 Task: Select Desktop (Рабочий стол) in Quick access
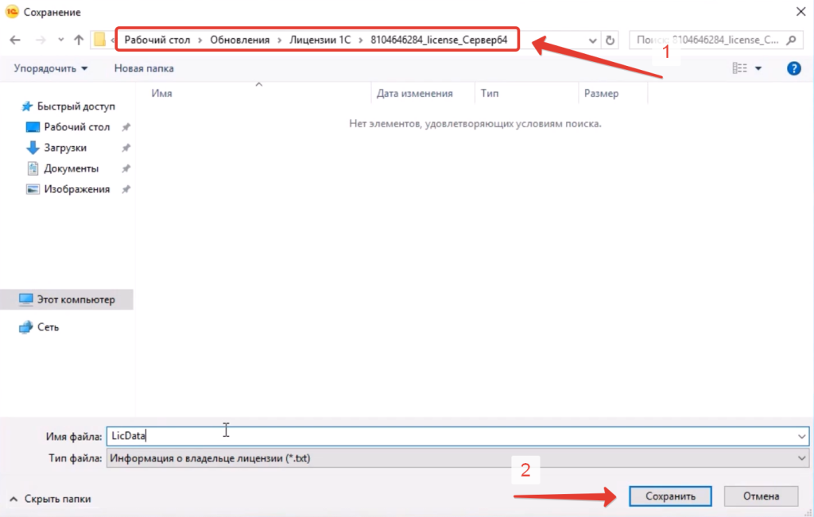click(76, 127)
